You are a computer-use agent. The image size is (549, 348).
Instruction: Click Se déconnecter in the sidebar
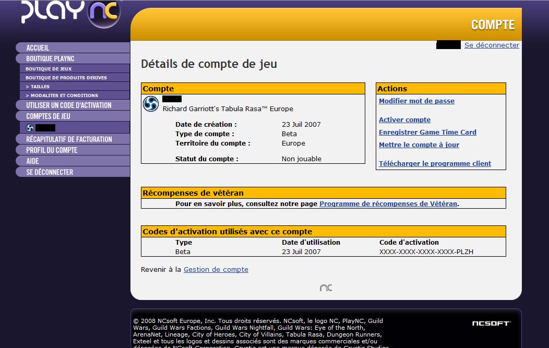tap(73, 172)
